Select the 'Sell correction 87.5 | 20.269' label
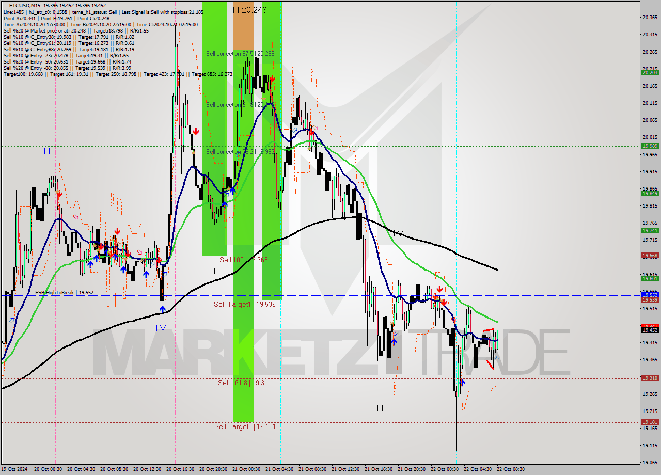The image size is (661, 475). [x=240, y=53]
